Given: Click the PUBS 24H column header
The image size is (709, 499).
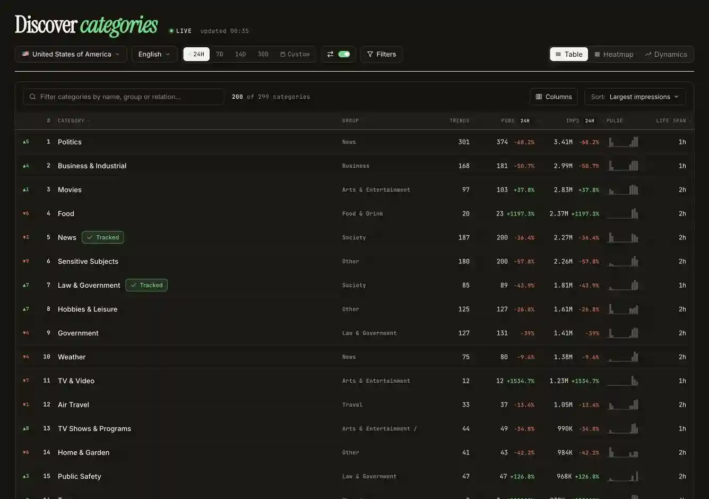Looking at the screenshot, I should [515, 121].
